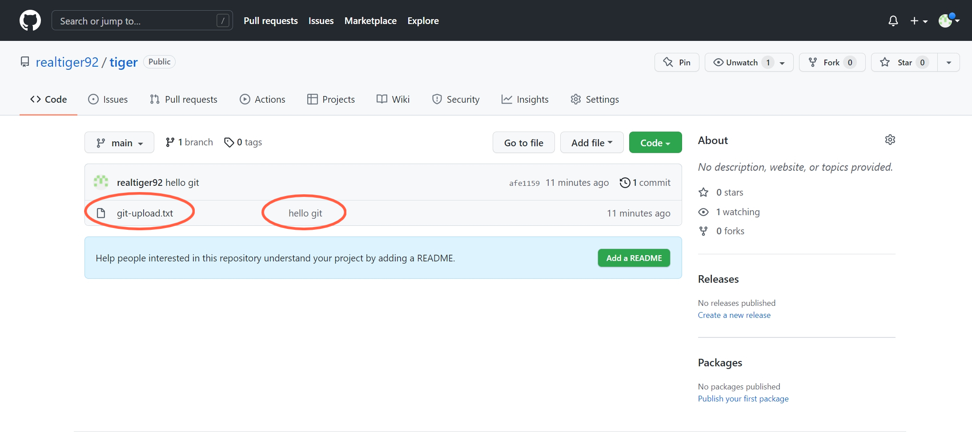Expand the Unwatch notifications dropdown

(x=749, y=62)
